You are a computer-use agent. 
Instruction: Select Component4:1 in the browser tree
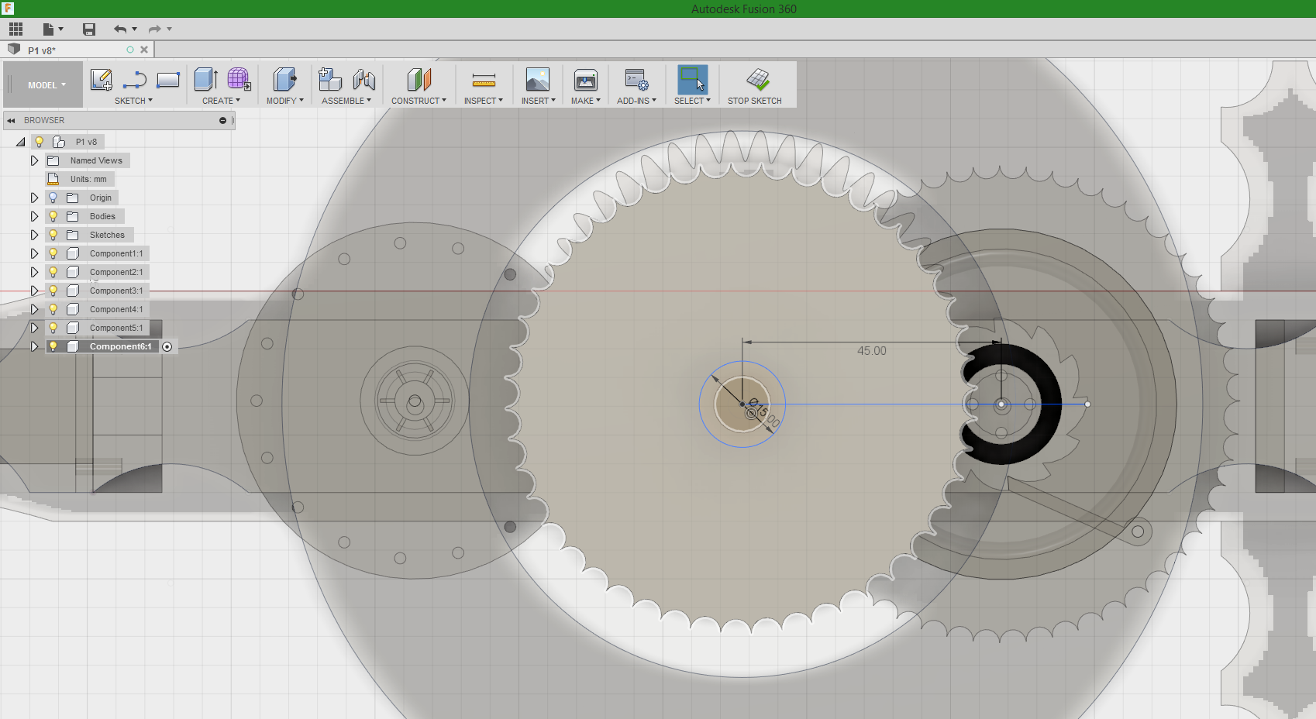[116, 309]
